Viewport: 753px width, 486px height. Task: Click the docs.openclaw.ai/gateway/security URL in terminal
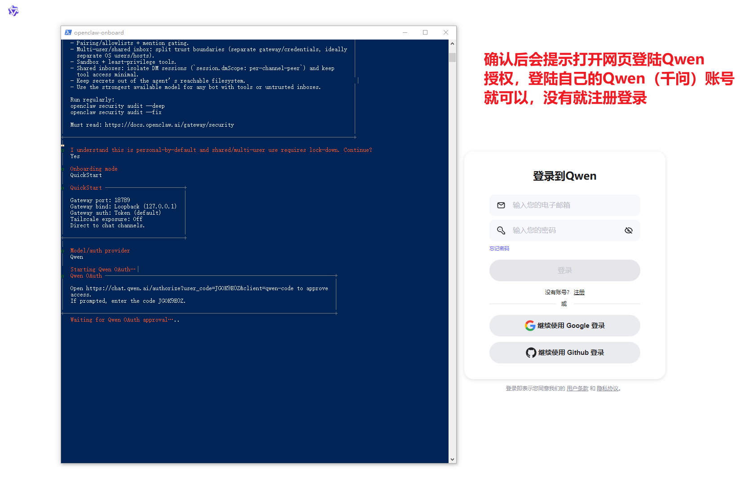point(169,125)
